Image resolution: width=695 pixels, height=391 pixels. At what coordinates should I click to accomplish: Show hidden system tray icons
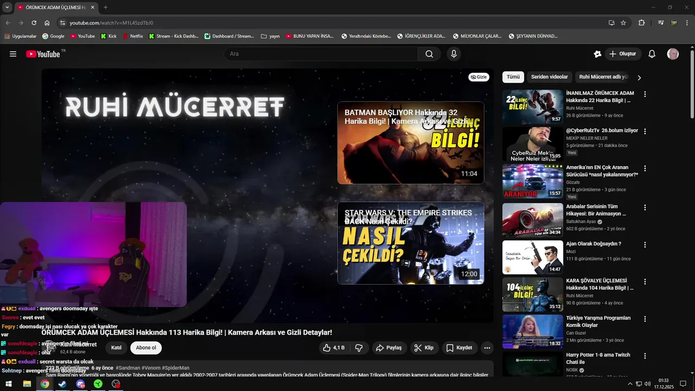[630, 384]
